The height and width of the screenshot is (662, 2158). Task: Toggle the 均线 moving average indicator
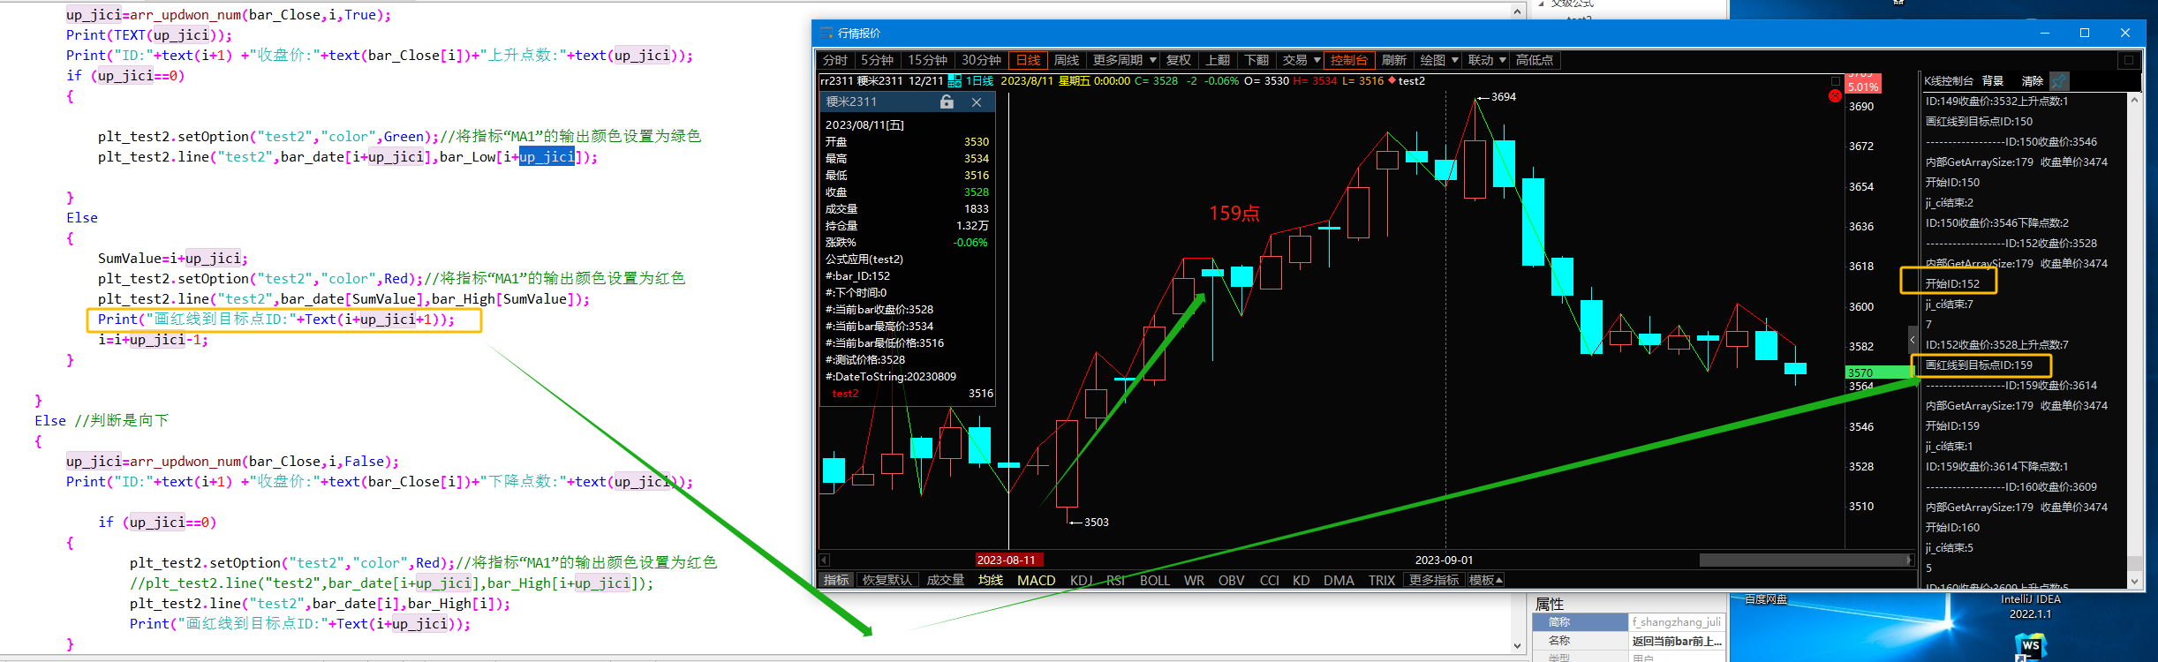[x=991, y=580]
